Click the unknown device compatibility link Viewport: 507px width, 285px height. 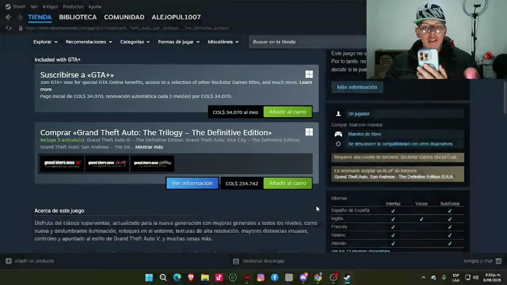400,144
